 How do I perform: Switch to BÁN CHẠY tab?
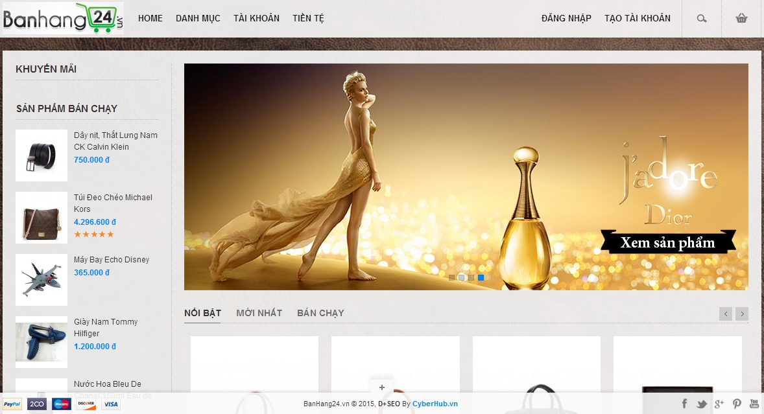coord(320,314)
